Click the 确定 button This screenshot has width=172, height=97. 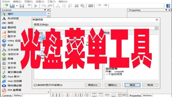[132, 85]
